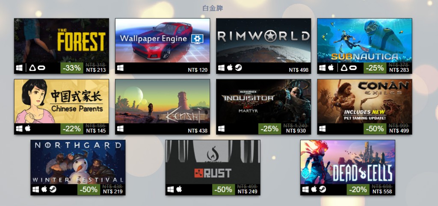The image size is (438, 206).
Task: Open The Forest game thumbnail
Action: [x=62, y=41]
